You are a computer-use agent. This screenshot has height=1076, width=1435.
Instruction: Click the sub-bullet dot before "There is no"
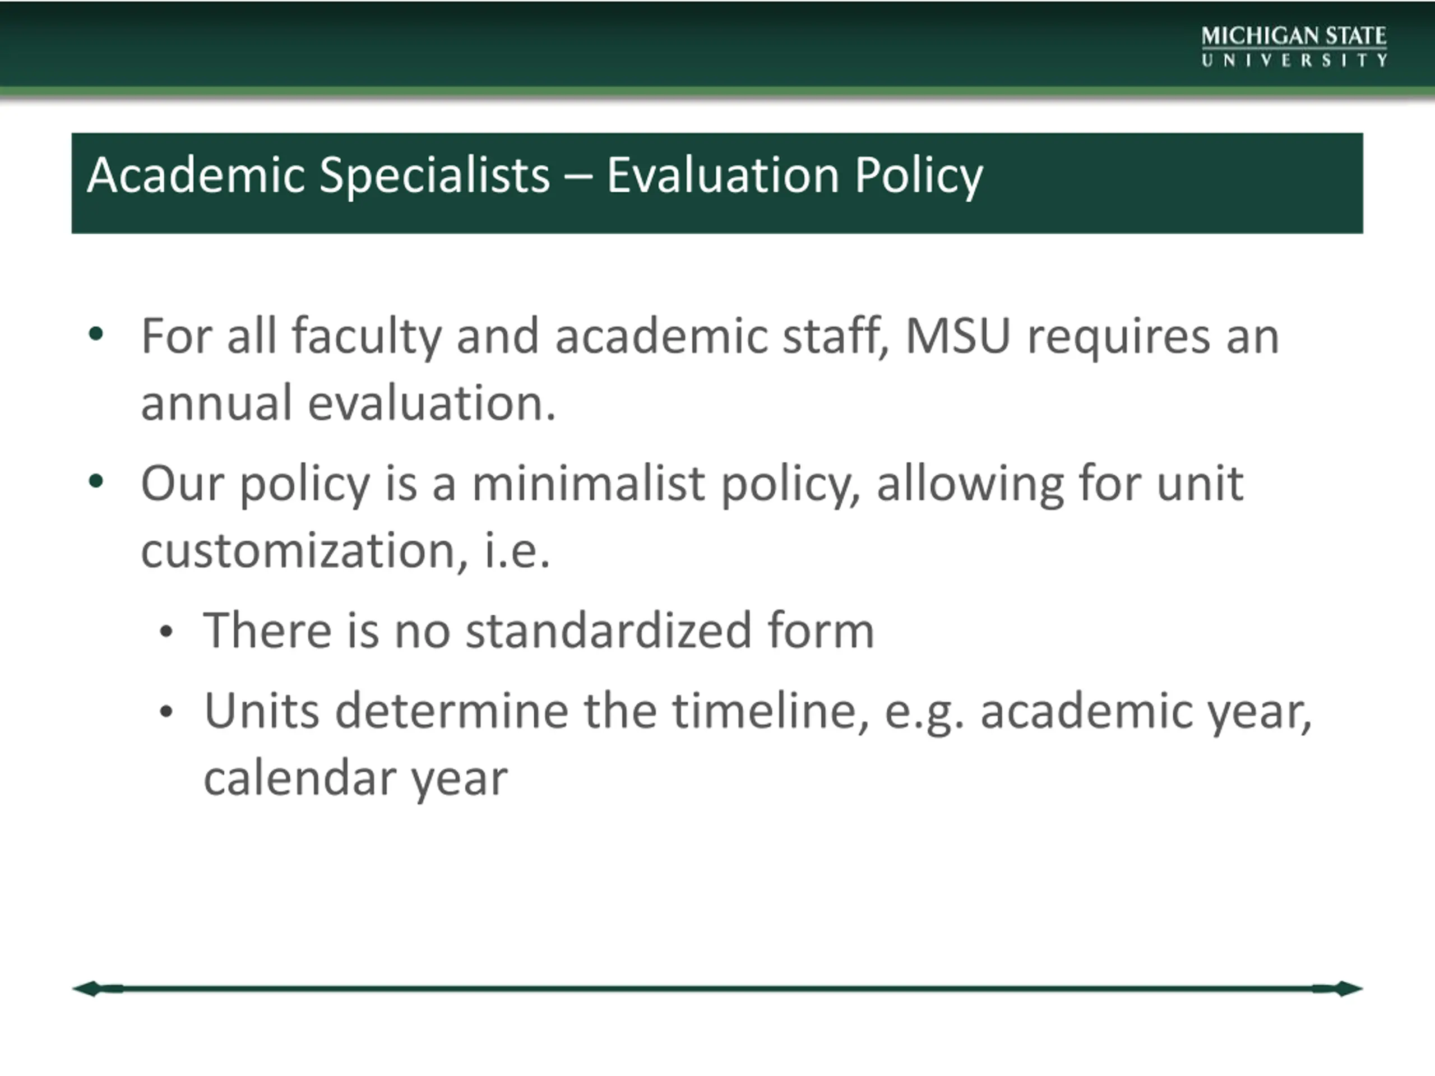click(166, 631)
